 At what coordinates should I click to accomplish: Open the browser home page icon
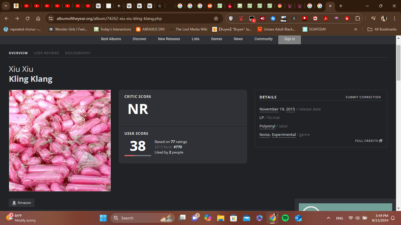coord(38,18)
